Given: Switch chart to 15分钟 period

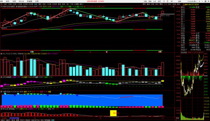Looking at the screenshot, I should (19, 4).
